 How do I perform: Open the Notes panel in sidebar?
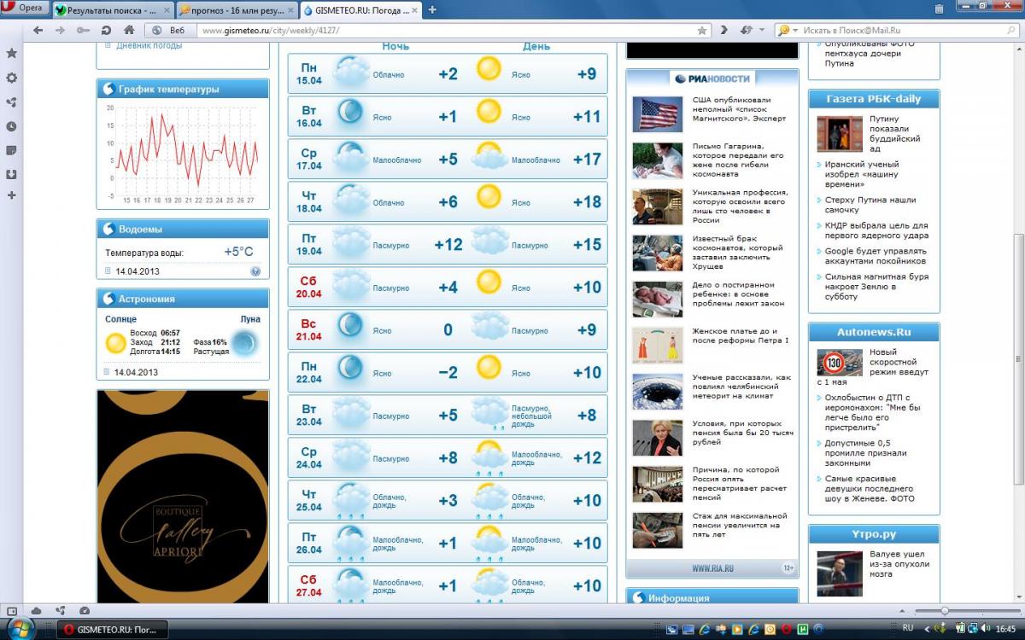11,150
